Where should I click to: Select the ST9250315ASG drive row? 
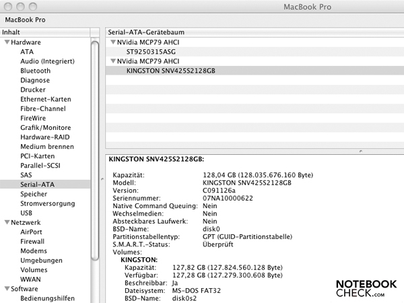pos(255,52)
